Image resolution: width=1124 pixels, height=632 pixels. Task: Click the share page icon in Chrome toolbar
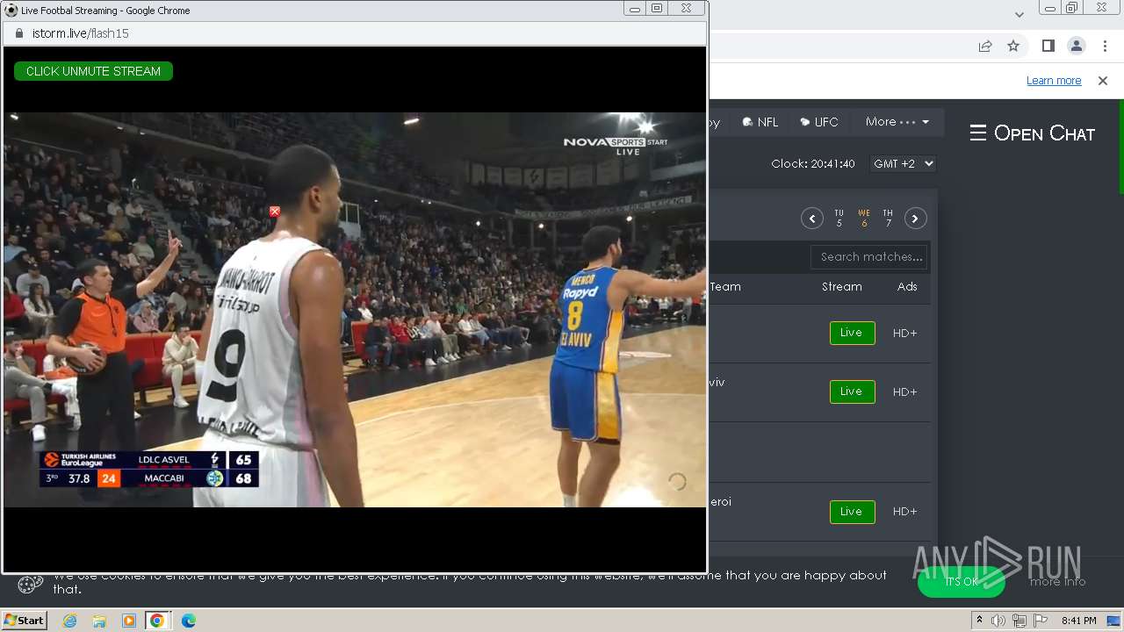pyautogui.click(x=985, y=47)
